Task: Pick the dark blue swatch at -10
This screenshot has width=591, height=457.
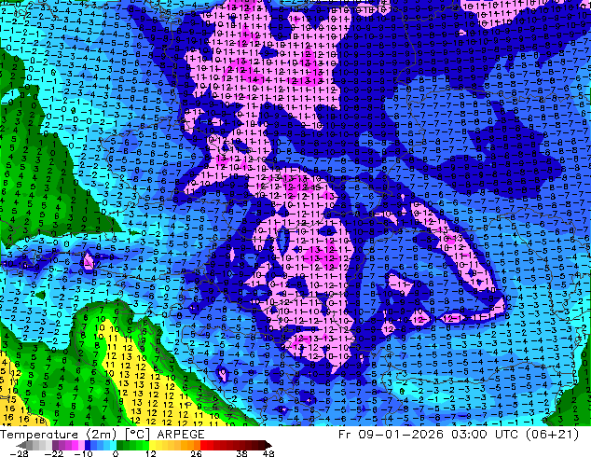Action: 88,445
